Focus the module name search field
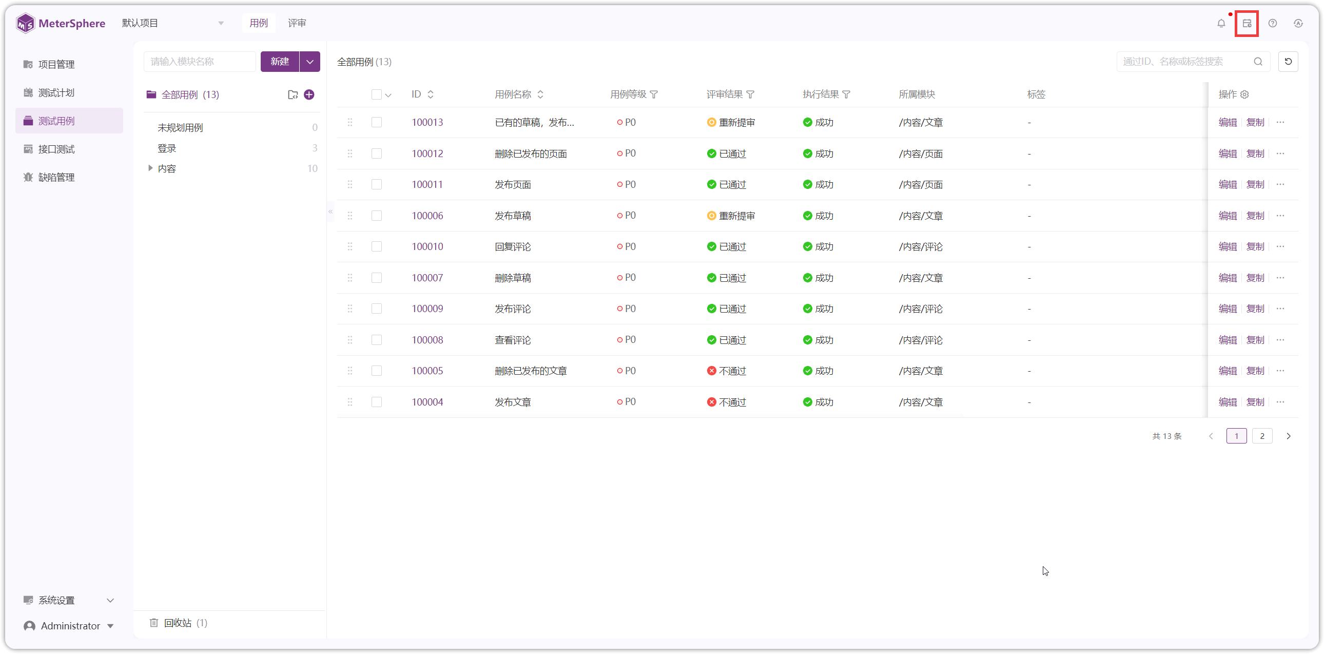 [x=200, y=62]
